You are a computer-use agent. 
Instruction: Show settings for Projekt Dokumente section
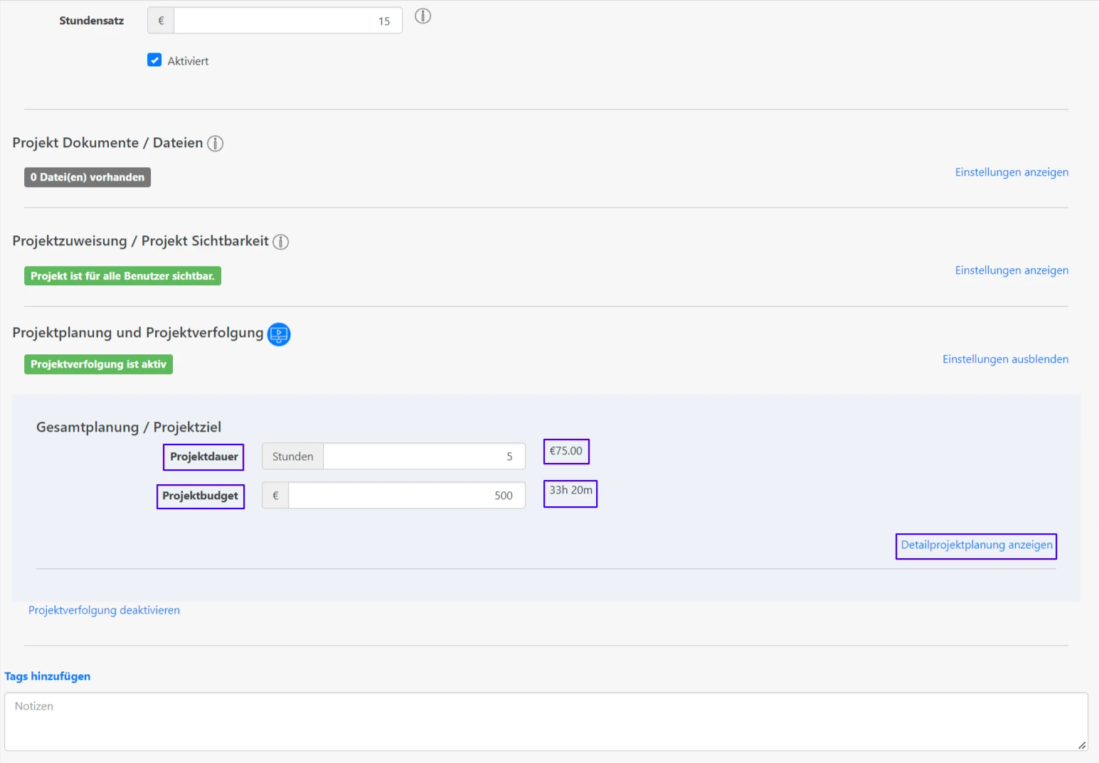click(x=1011, y=172)
